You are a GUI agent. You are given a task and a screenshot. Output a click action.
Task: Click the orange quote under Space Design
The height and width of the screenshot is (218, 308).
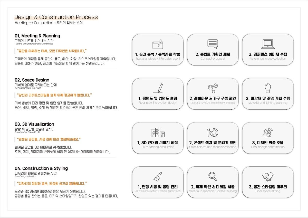click(53, 95)
